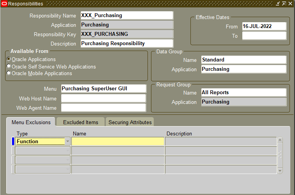Click the Effective Dates To field
Screen dimensions: 295x195
(x=264, y=35)
